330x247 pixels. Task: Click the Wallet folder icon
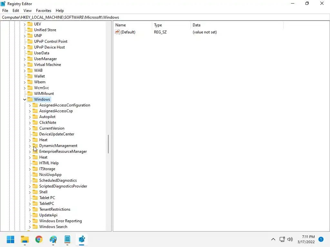(30, 76)
